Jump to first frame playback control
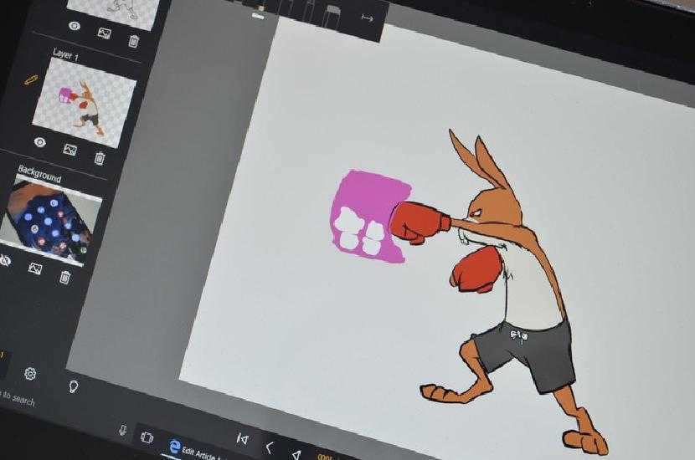The width and height of the screenshot is (695, 460). pyautogui.click(x=243, y=438)
